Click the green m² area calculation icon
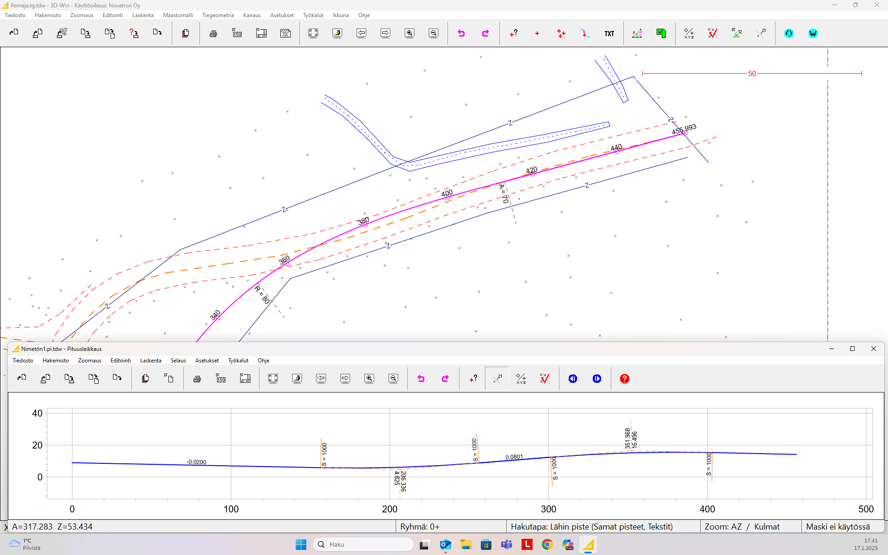The width and height of the screenshot is (888, 555). 661,33
